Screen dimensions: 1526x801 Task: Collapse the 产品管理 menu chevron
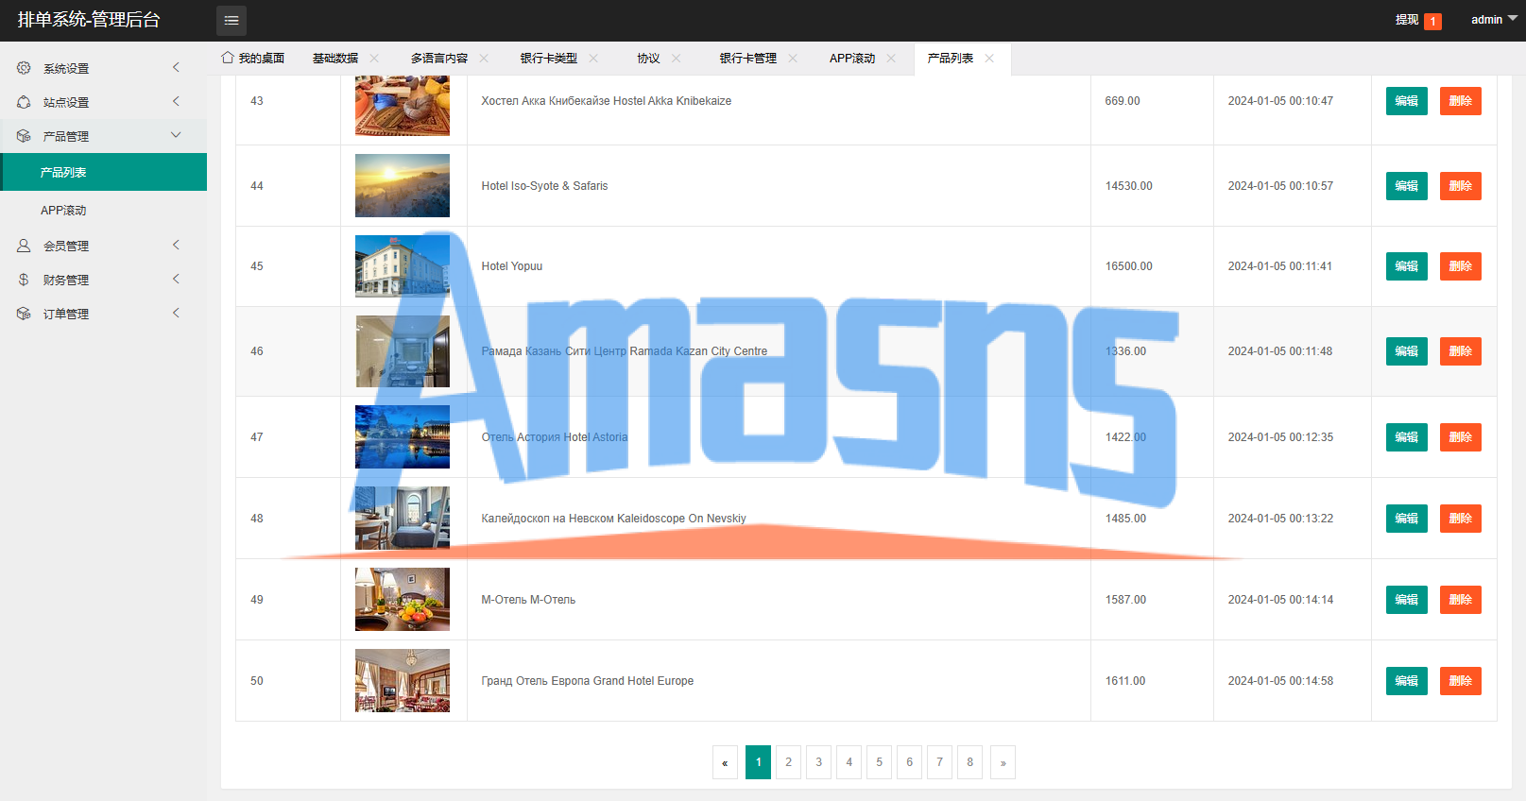[x=176, y=135]
